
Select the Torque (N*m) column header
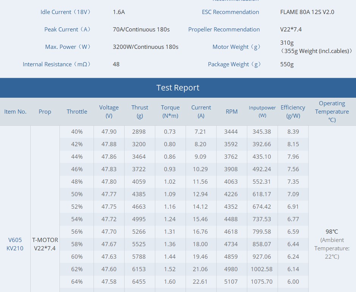170,112
